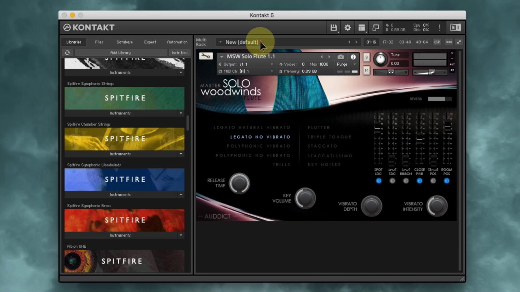Expand Spitfire Chamber Strings Instruments dropdown
The width and height of the screenshot is (520, 292).
point(181,154)
